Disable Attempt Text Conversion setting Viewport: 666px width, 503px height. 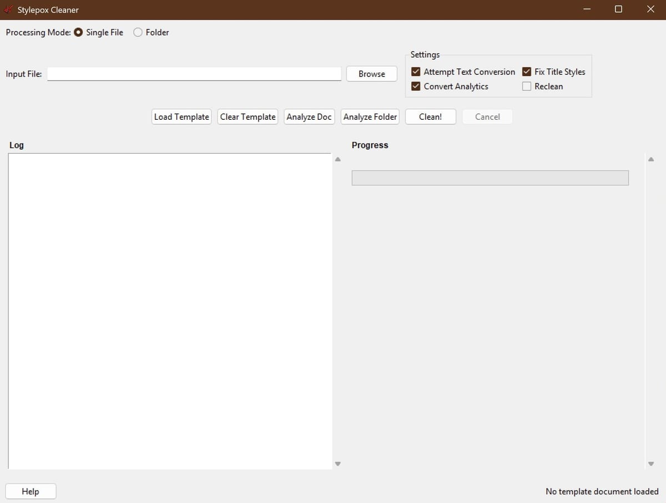coord(416,72)
